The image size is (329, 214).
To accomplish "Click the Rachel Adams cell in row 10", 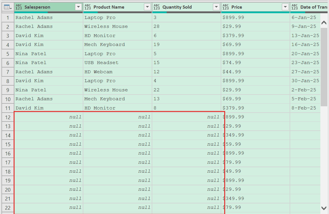I will (x=49, y=99).
